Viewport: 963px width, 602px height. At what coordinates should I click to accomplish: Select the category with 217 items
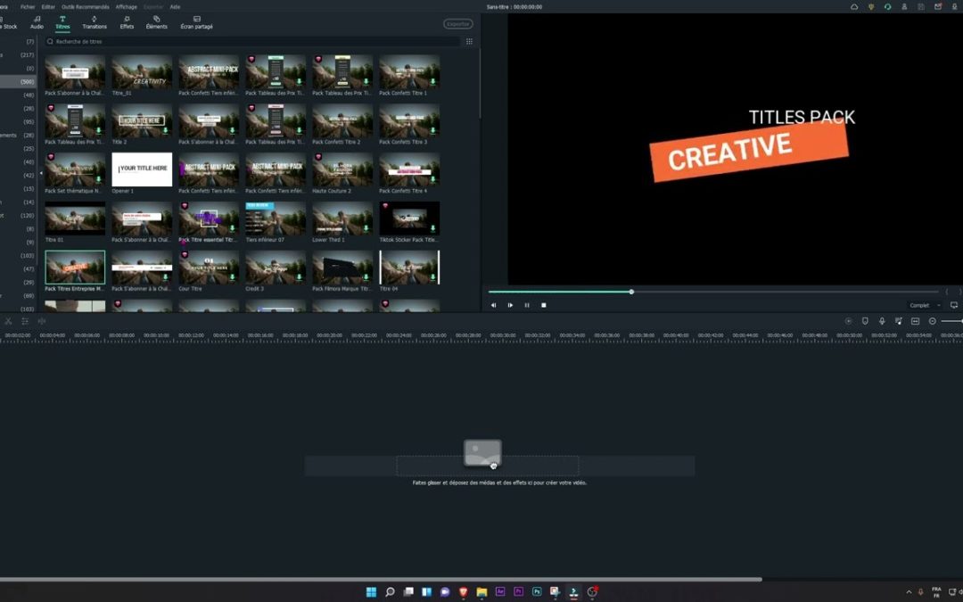[19, 54]
